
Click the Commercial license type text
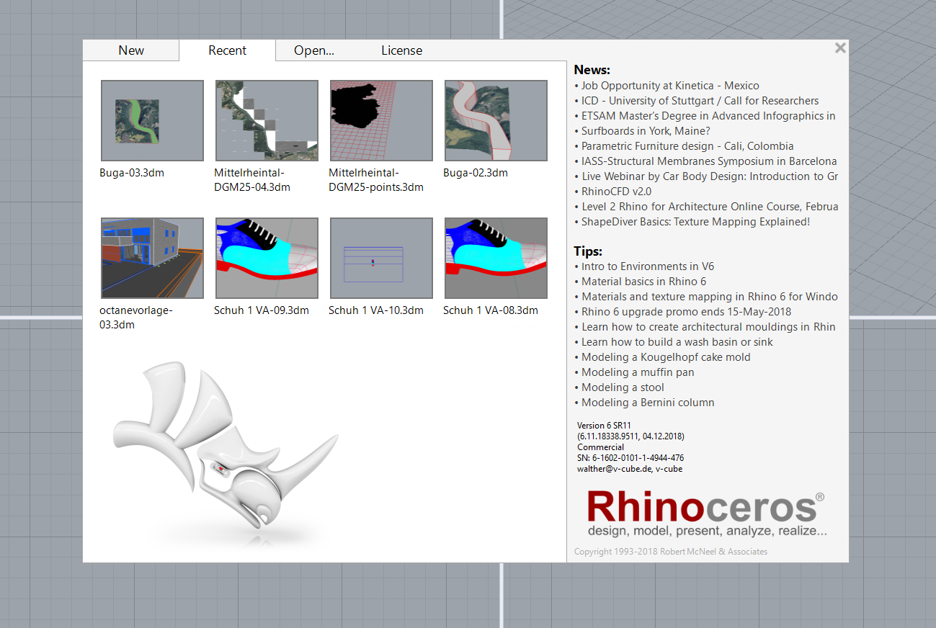[x=600, y=447]
